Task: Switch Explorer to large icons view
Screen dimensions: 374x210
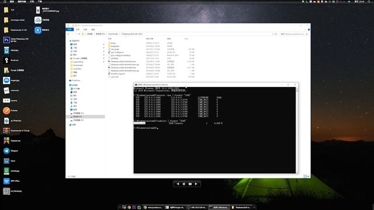Action: click(308, 176)
